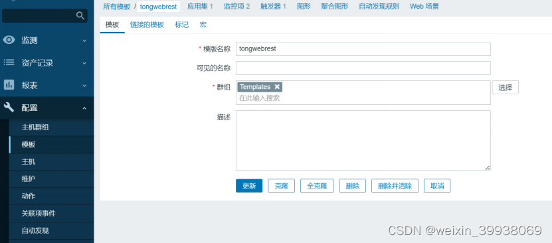Click the search magnifier icon in sidebar
This screenshot has height=243, width=552.
click(80, 15)
